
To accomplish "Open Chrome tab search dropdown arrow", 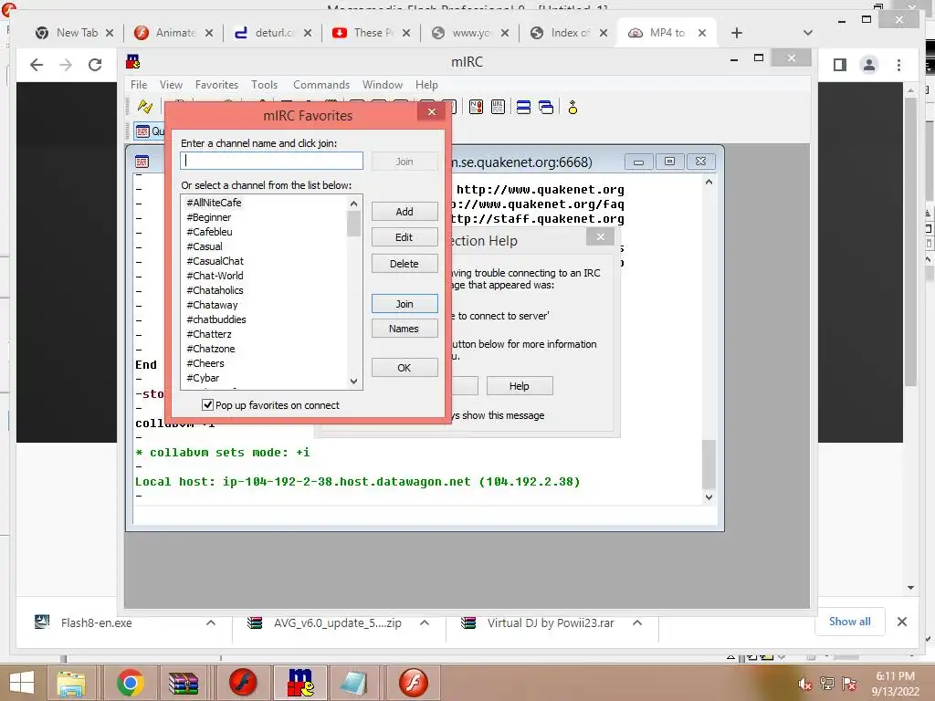I will point(807,33).
